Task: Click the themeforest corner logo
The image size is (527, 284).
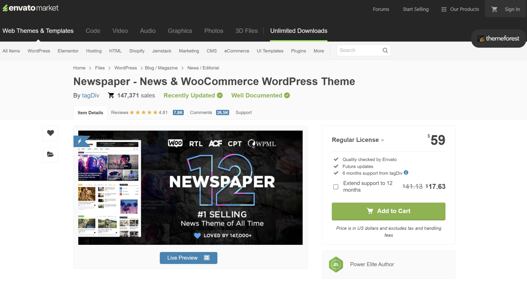Action: pos(498,39)
